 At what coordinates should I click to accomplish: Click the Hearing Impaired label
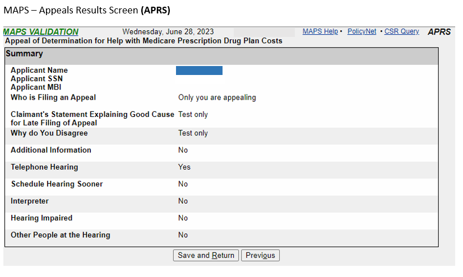(41, 218)
